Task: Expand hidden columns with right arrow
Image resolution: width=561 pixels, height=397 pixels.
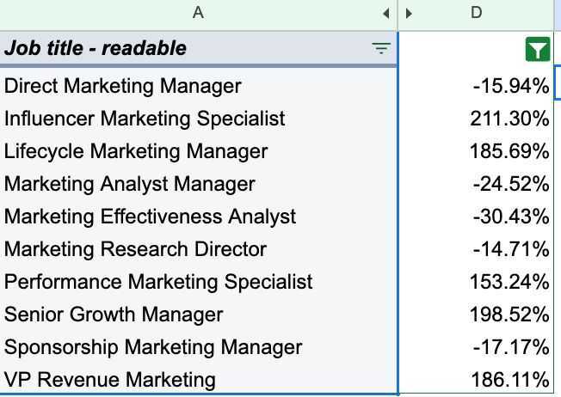Action: click(409, 14)
